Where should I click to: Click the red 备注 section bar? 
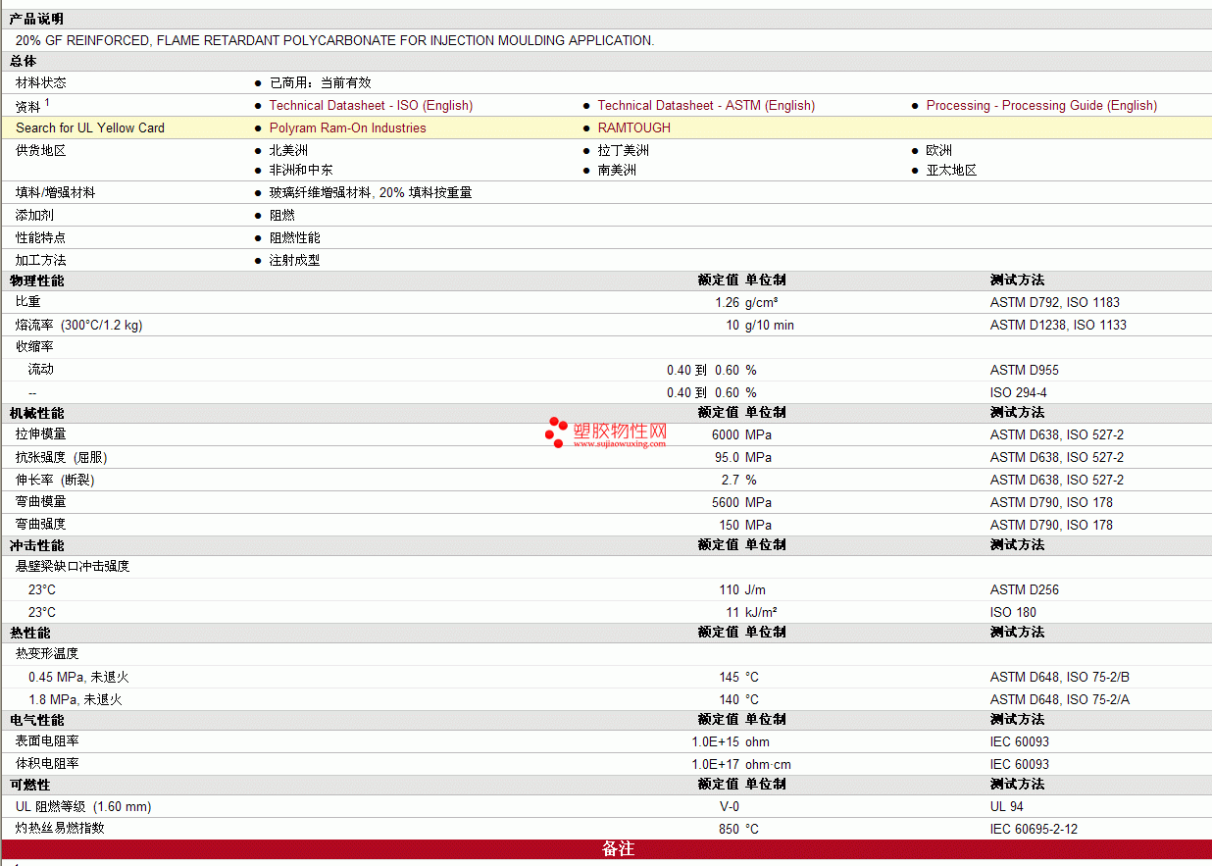click(x=618, y=849)
